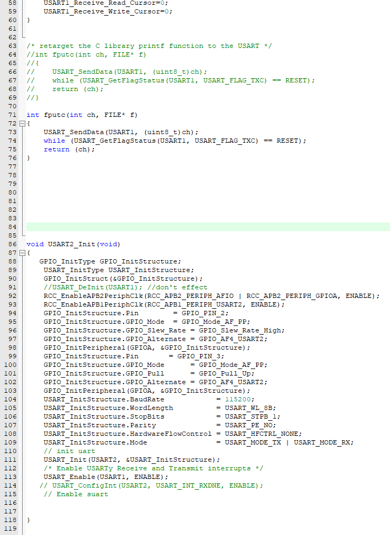Click "GPIO_InitStruct(&GPIO_InitStructure);" line

coord(123,279)
